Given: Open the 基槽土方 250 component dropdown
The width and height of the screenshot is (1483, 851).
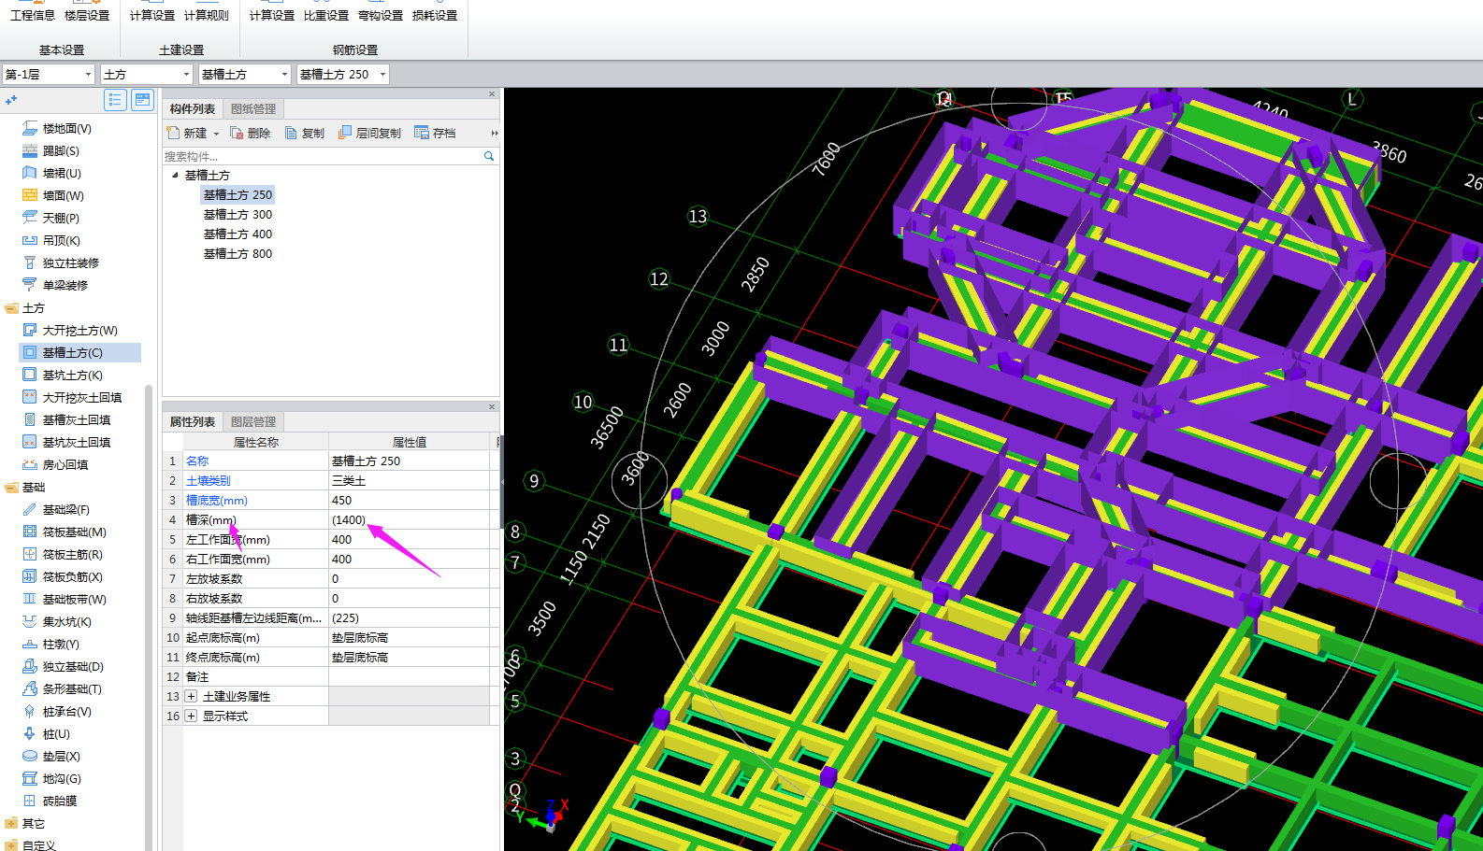Looking at the screenshot, I should click(x=382, y=75).
